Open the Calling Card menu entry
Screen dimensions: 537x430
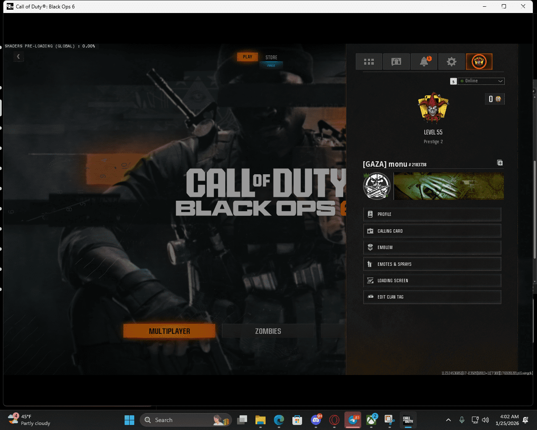coord(432,231)
